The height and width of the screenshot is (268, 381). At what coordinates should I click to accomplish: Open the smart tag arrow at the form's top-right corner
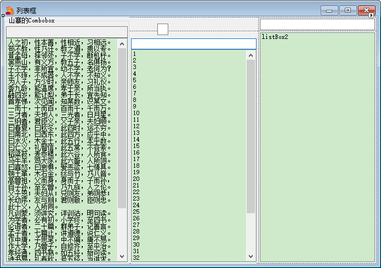(x=371, y=15)
